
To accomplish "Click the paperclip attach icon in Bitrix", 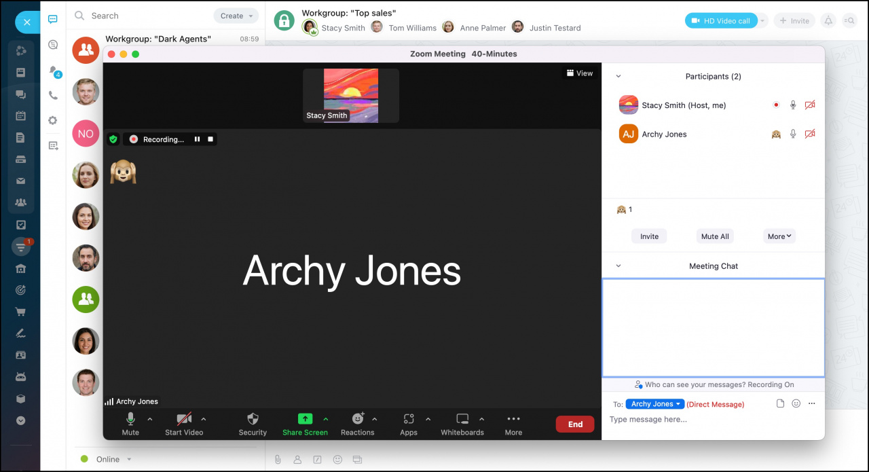I will coord(278,460).
